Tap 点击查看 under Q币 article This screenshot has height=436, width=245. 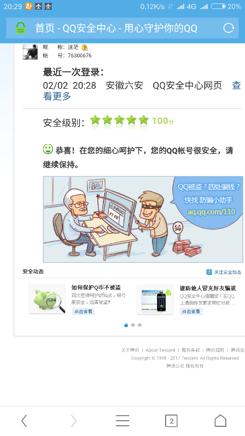click(83, 312)
